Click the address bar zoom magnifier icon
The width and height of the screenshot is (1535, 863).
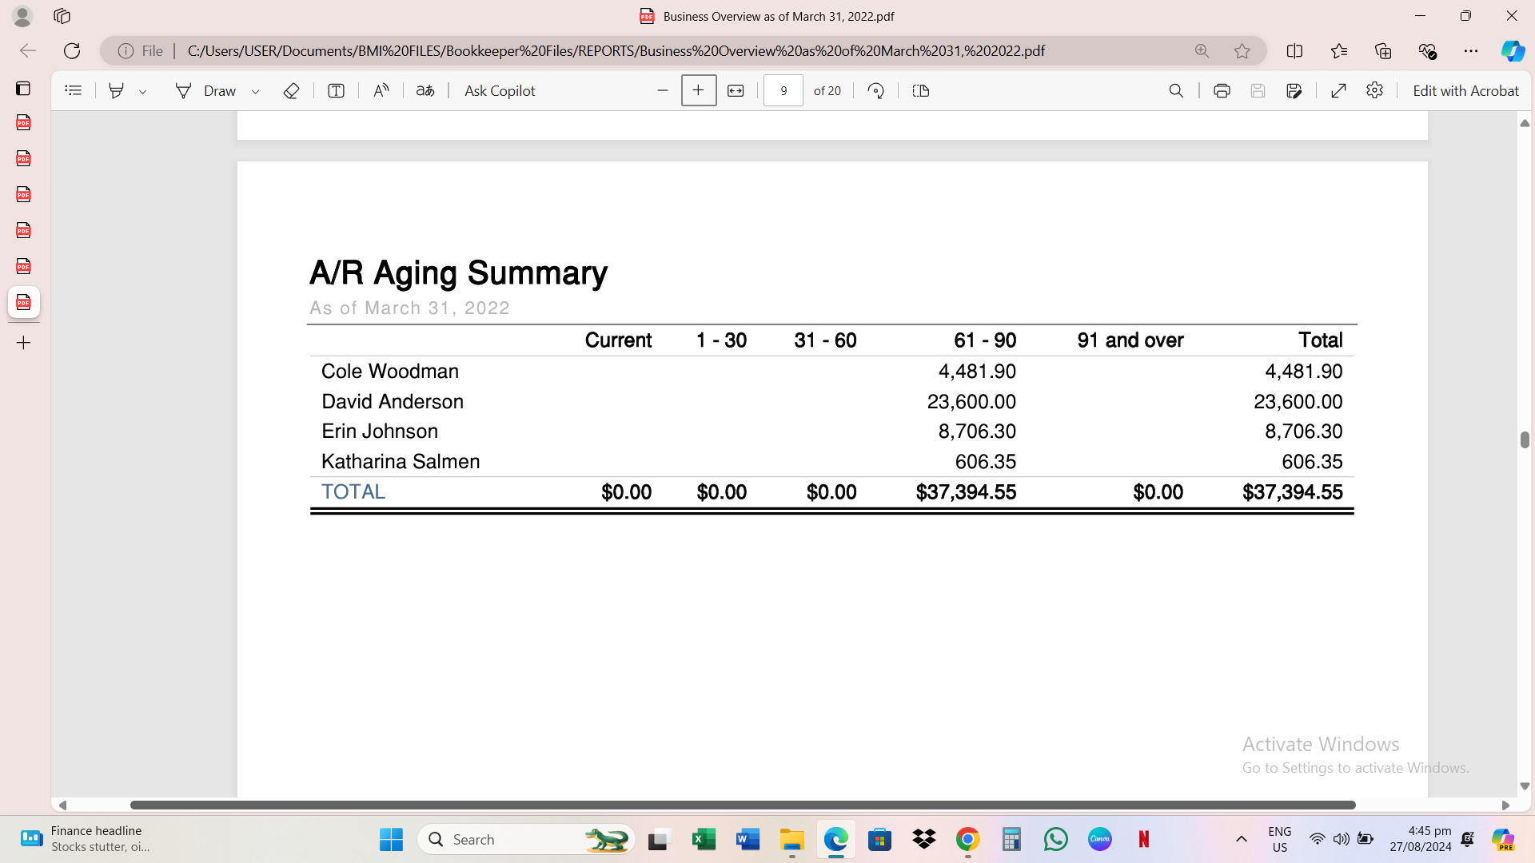pyautogui.click(x=1202, y=51)
